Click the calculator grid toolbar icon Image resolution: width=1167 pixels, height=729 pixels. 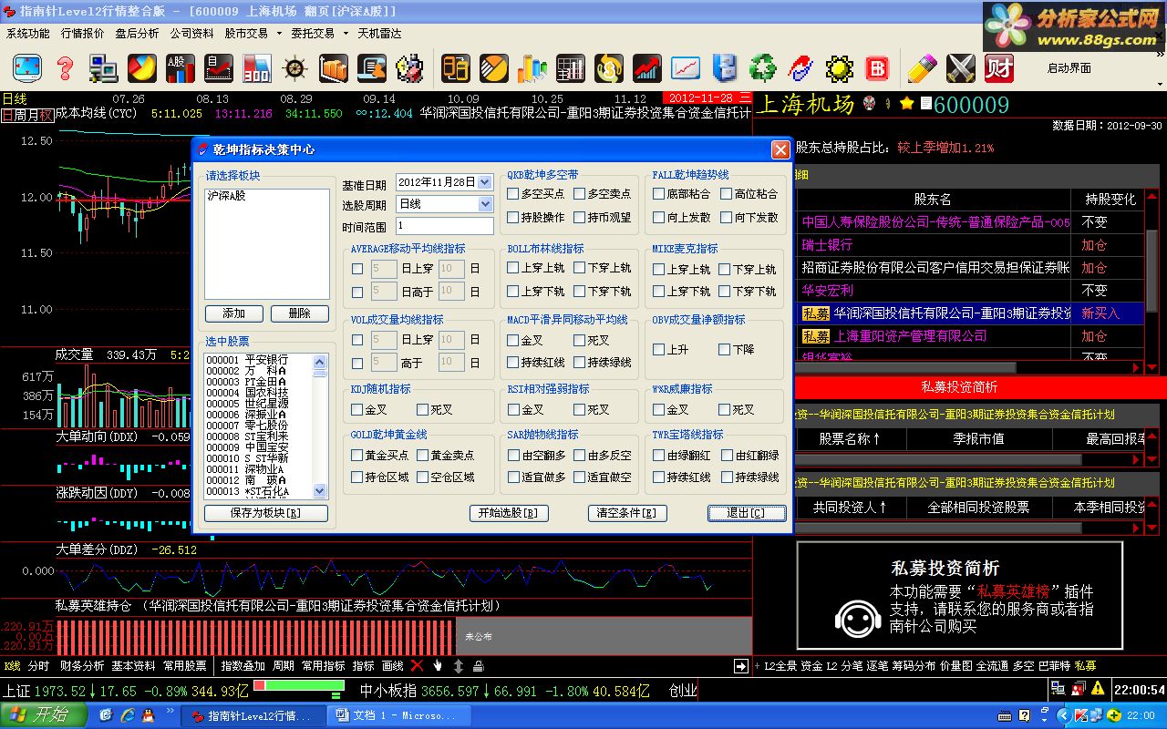[x=571, y=67]
